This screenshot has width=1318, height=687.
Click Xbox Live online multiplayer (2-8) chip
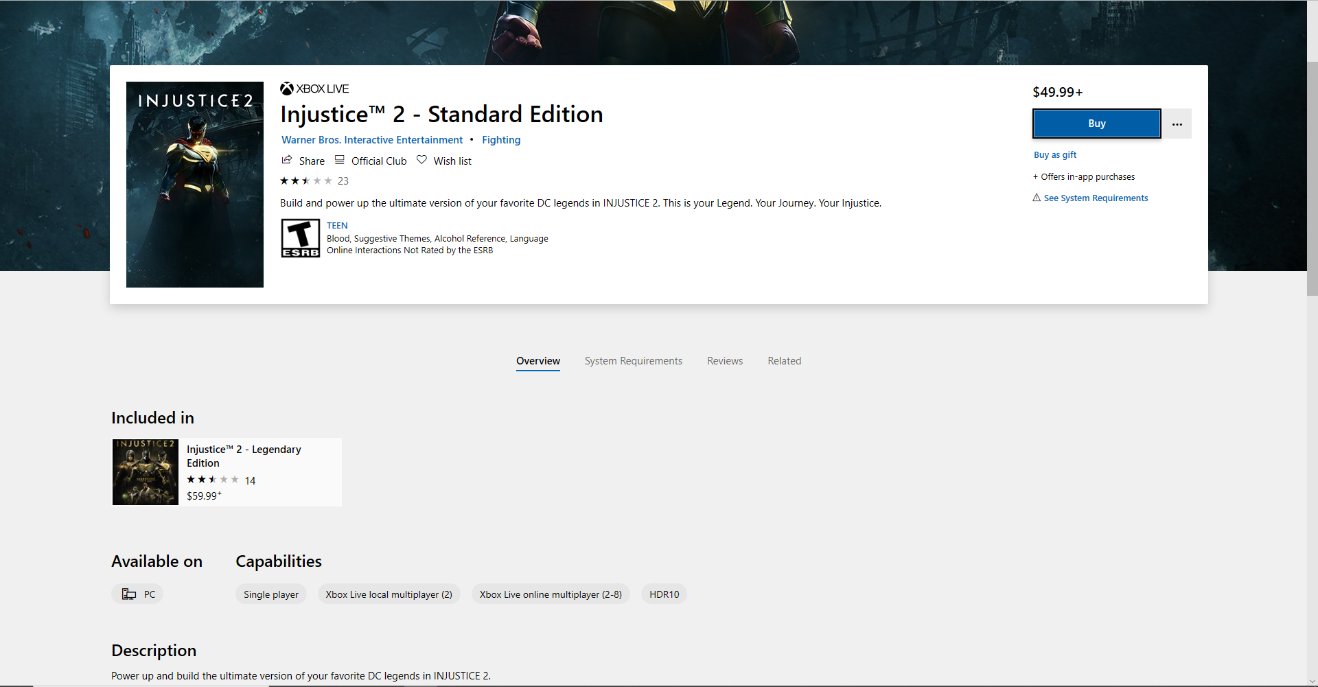[551, 594]
